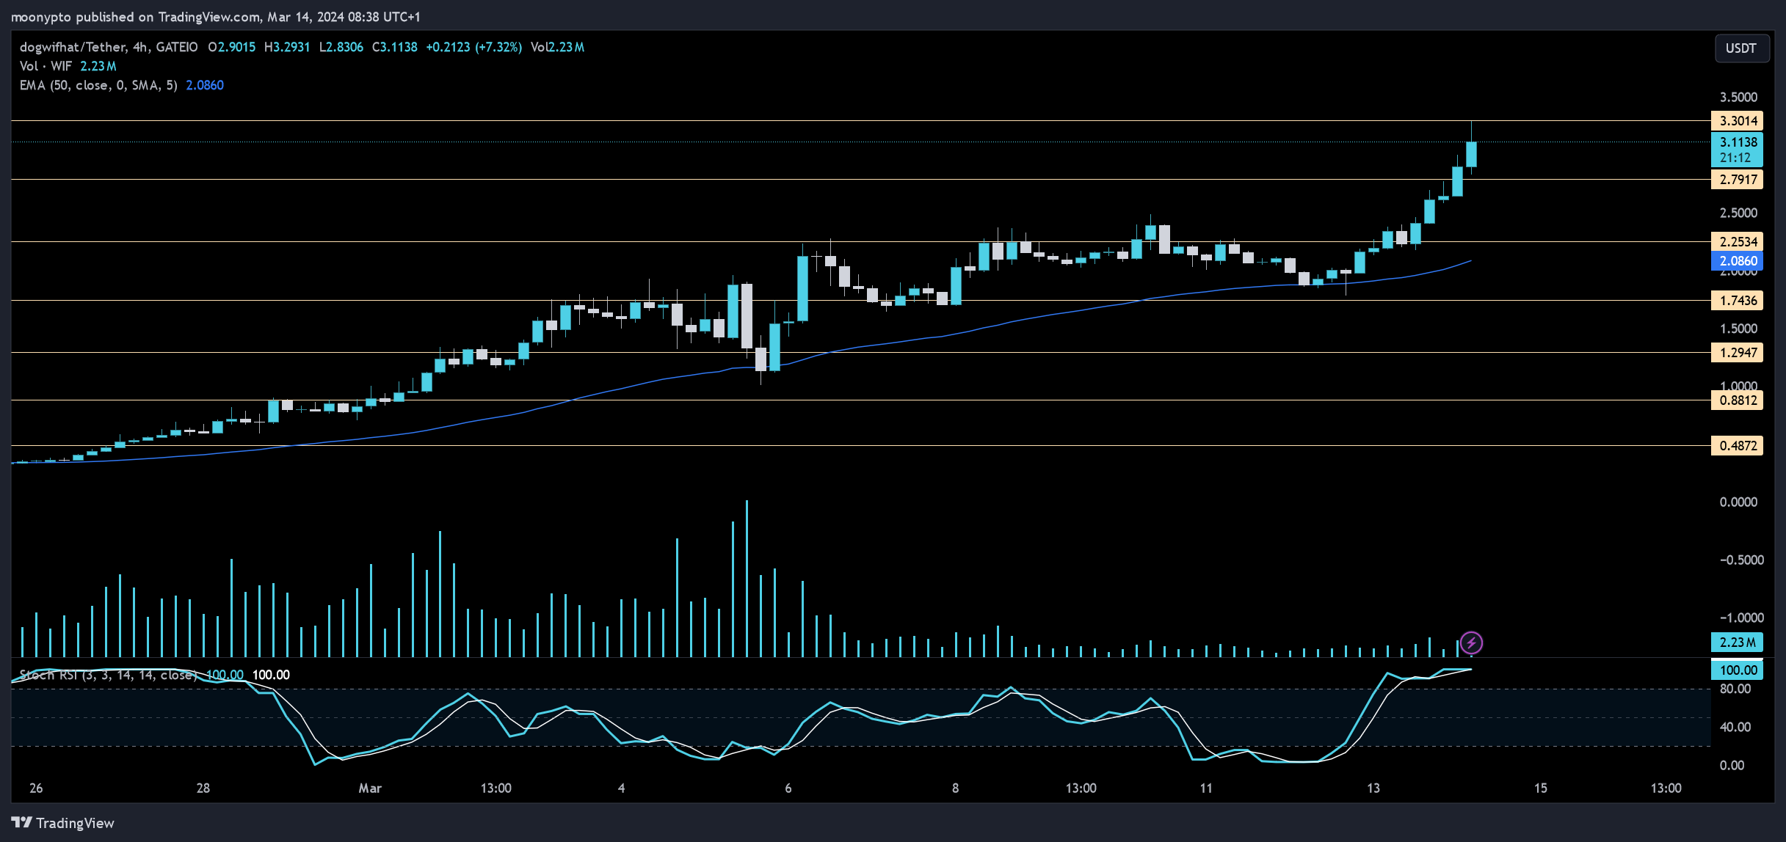Click the 2.2534 horizontal line price label

click(1737, 241)
